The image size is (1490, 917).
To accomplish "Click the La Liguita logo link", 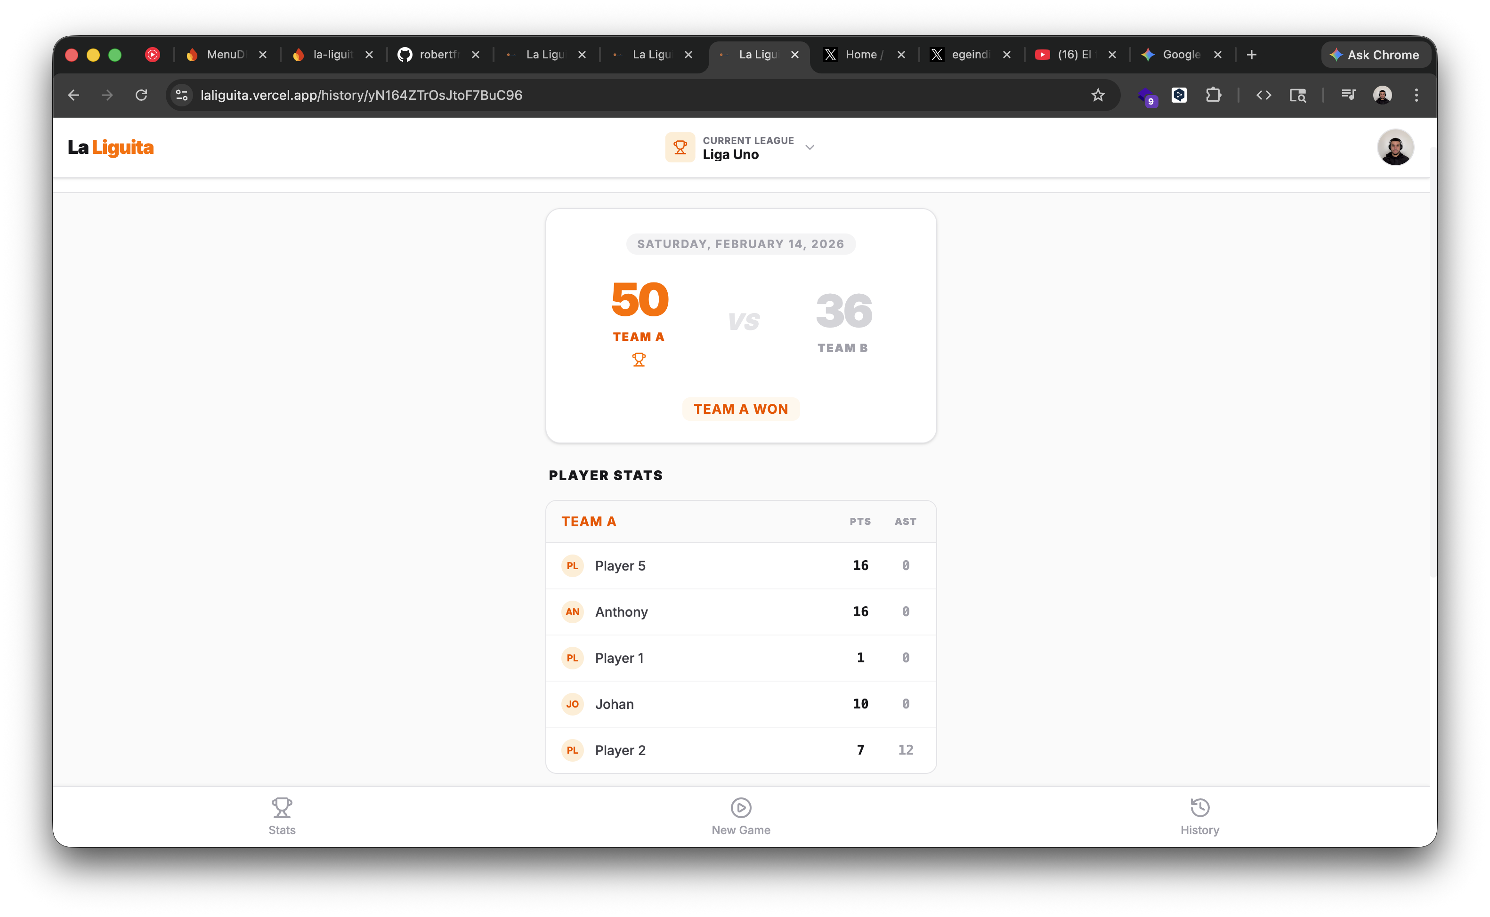I will pos(110,147).
